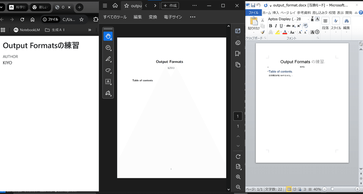Toggle Italic formatting in Word ribbon
Image resolution: width=363 pixels, height=194 pixels.
pyautogui.click(x=276, y=26)
